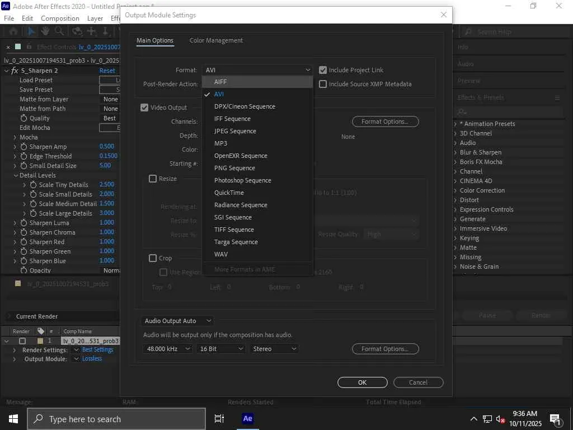Expand the Output Module row
The width and height of the screenshot is (573, 430).
click(x=14, y=359)
